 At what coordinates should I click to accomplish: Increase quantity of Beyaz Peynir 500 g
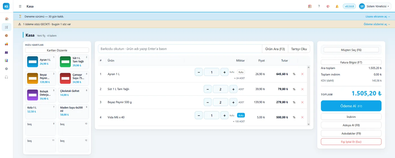(233, 102)
